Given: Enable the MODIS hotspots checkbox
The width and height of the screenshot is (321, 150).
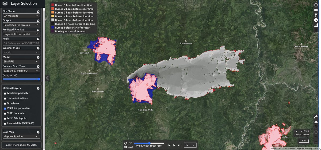Looking at the screenshot, I should coord(5,118).
